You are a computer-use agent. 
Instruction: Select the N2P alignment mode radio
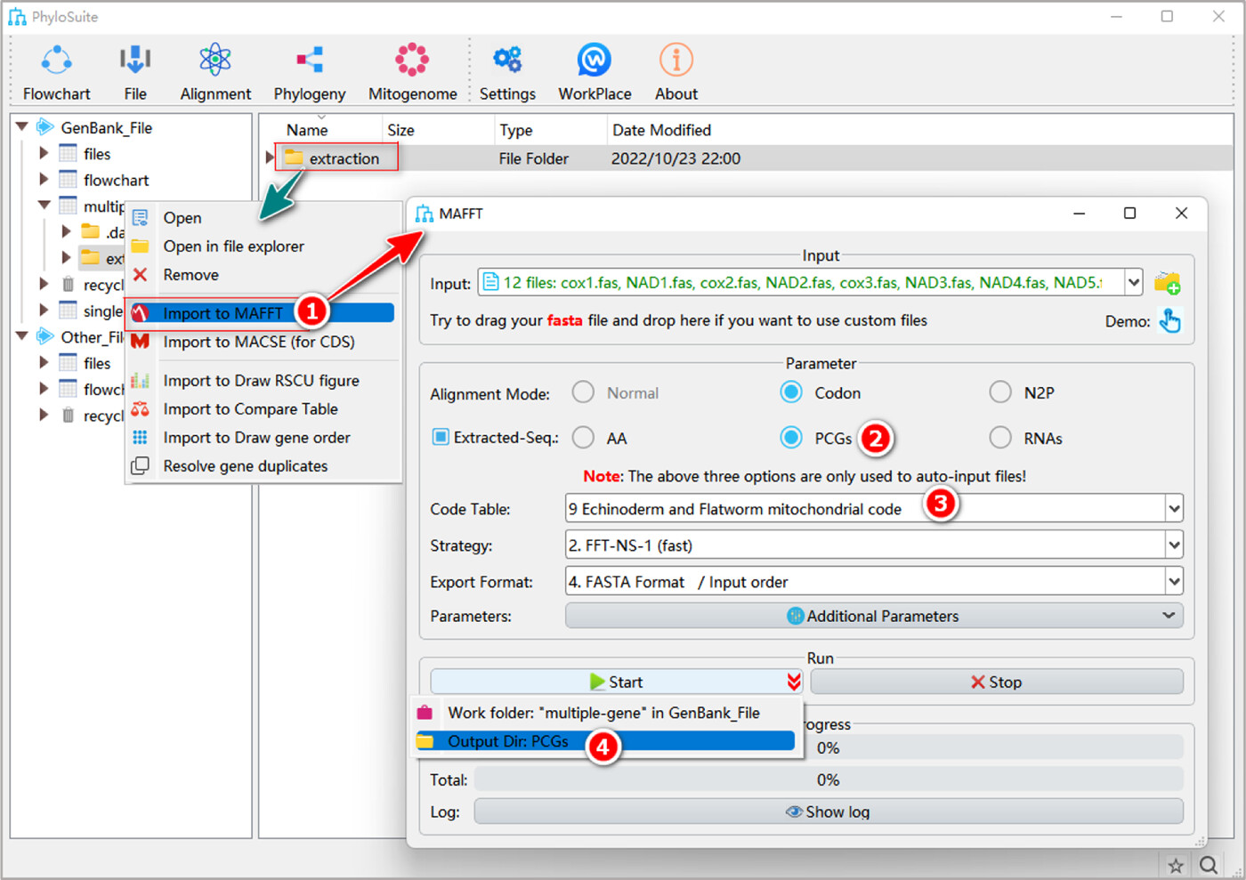point(1000,392)
